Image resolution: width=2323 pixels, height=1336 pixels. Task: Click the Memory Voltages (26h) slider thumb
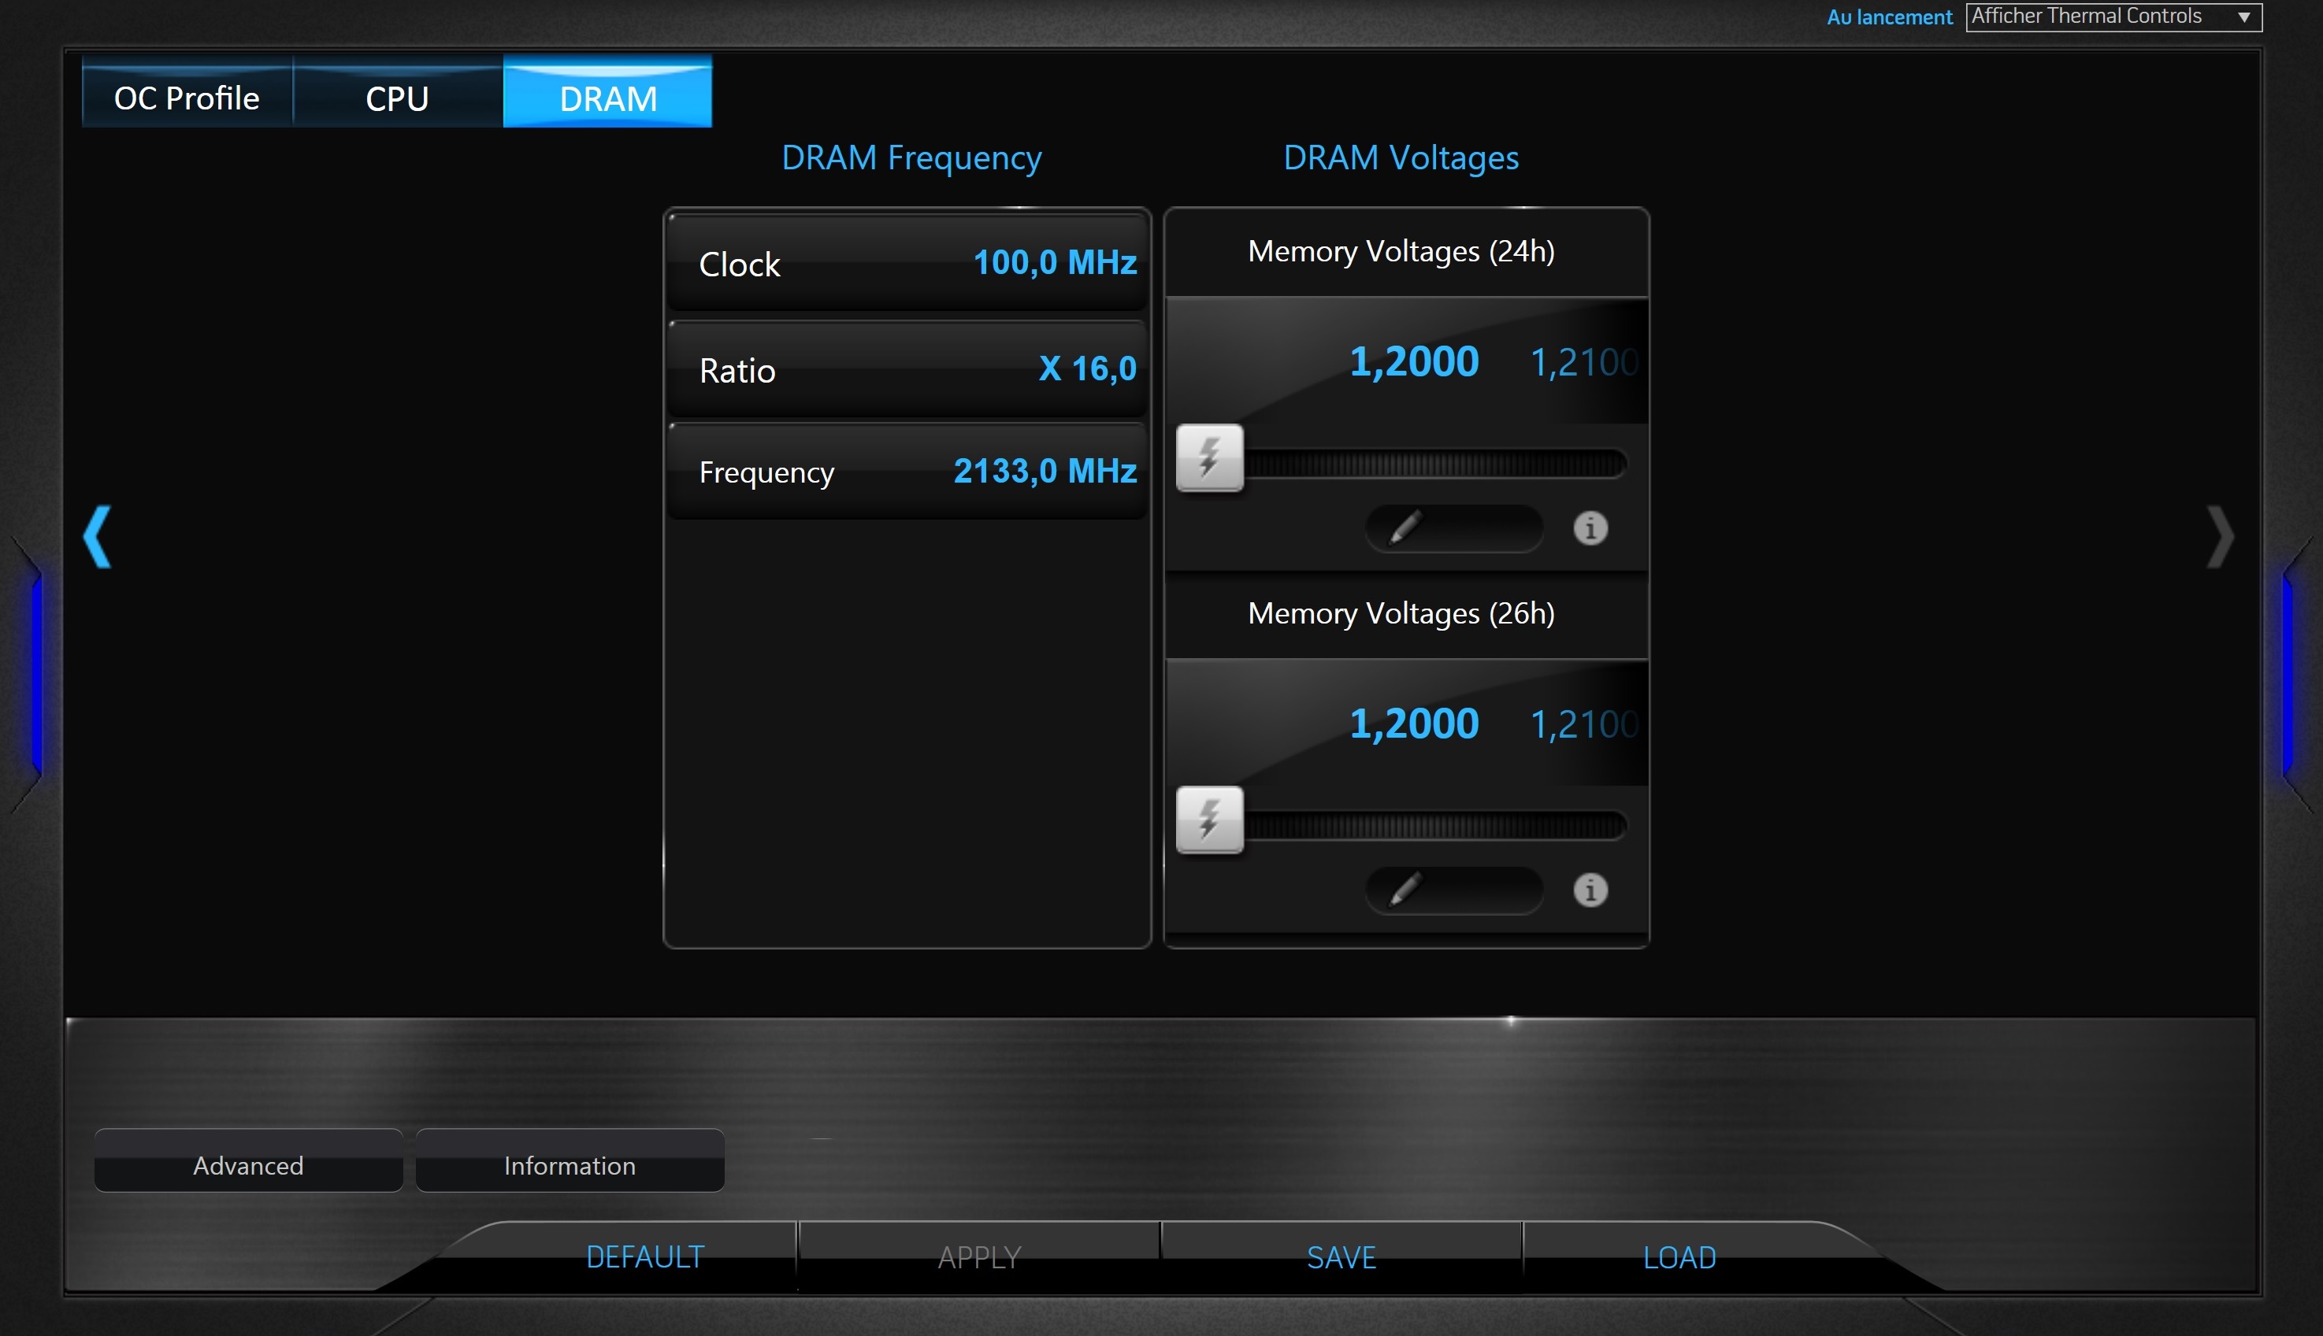1210,820
